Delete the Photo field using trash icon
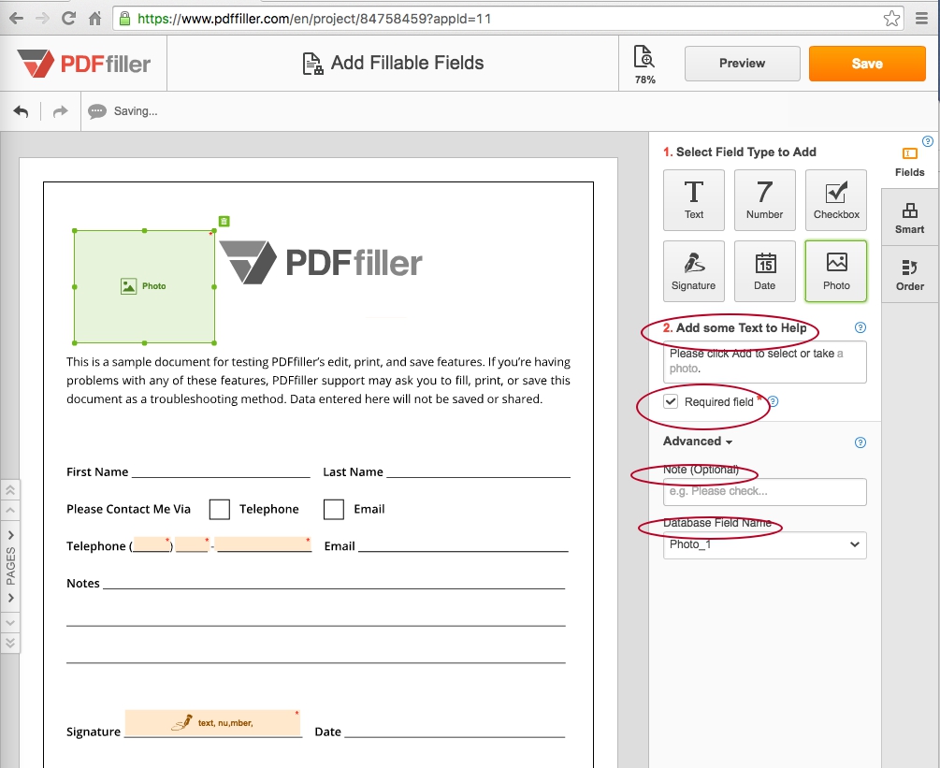 click(224, 221)
